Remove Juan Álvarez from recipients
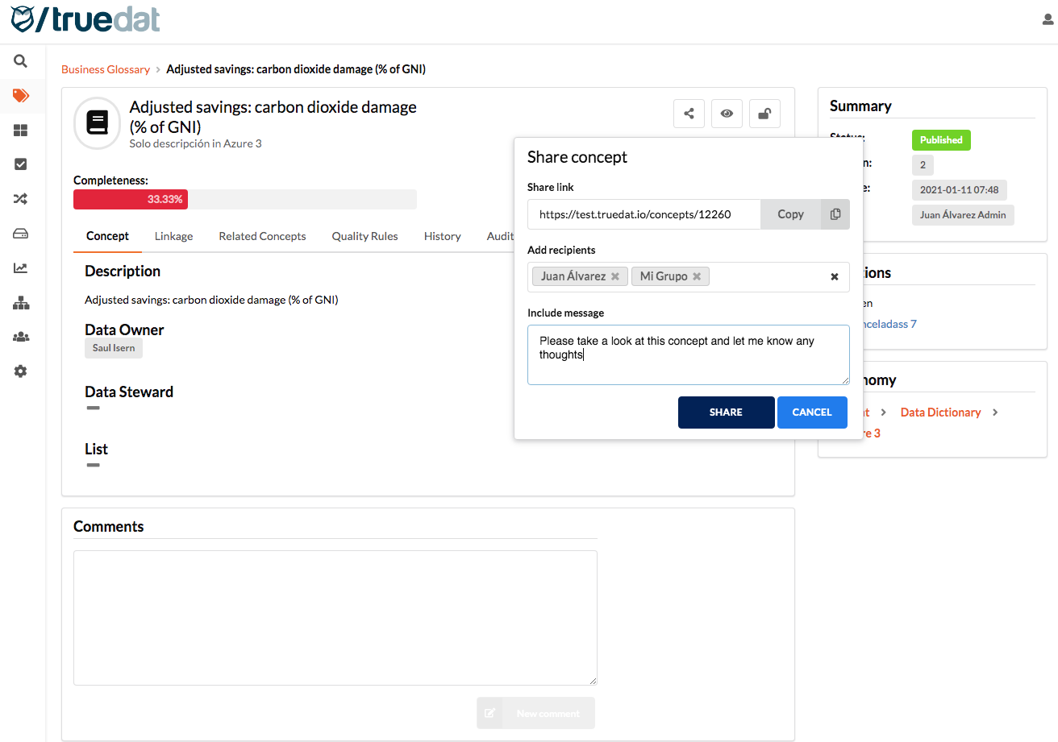The image size is (1058, 742). pos(615,276)
